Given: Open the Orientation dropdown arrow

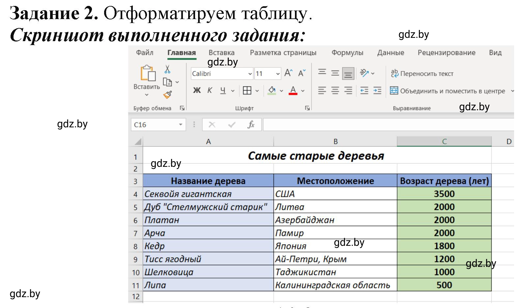Looking at the screenshot, I should [x=373, y=73].
